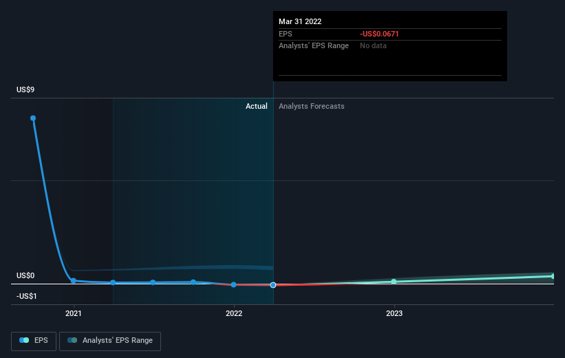Click the 2023 x-axis label
The width and height of the screenshot is (565, 358).
[394, 313]
